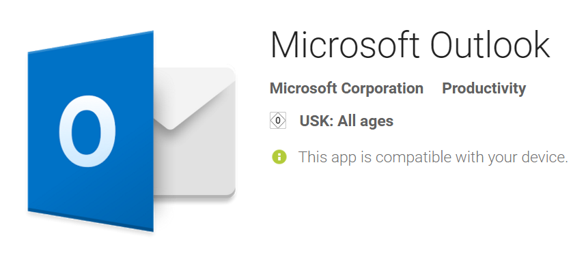Click the digit 0 inside the rating diamond
Screen dimensions: 586x268
click(x=278, y=121)
